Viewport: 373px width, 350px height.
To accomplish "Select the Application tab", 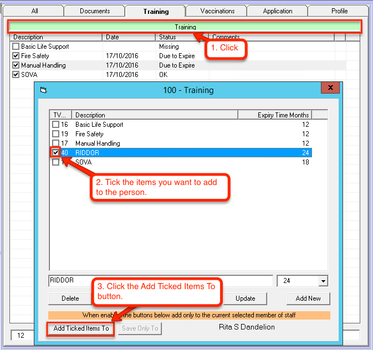I will (x=278, y=11).
